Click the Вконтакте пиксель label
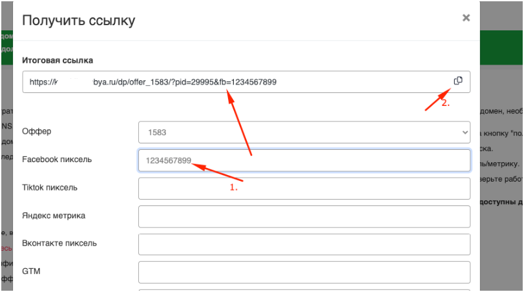 pyautogui.click(x=59, y=243)
